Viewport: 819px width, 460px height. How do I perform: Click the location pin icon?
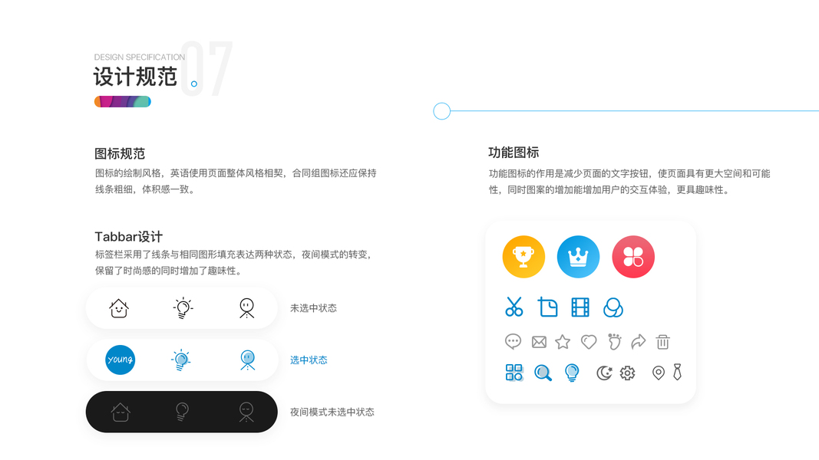point(659,373)
